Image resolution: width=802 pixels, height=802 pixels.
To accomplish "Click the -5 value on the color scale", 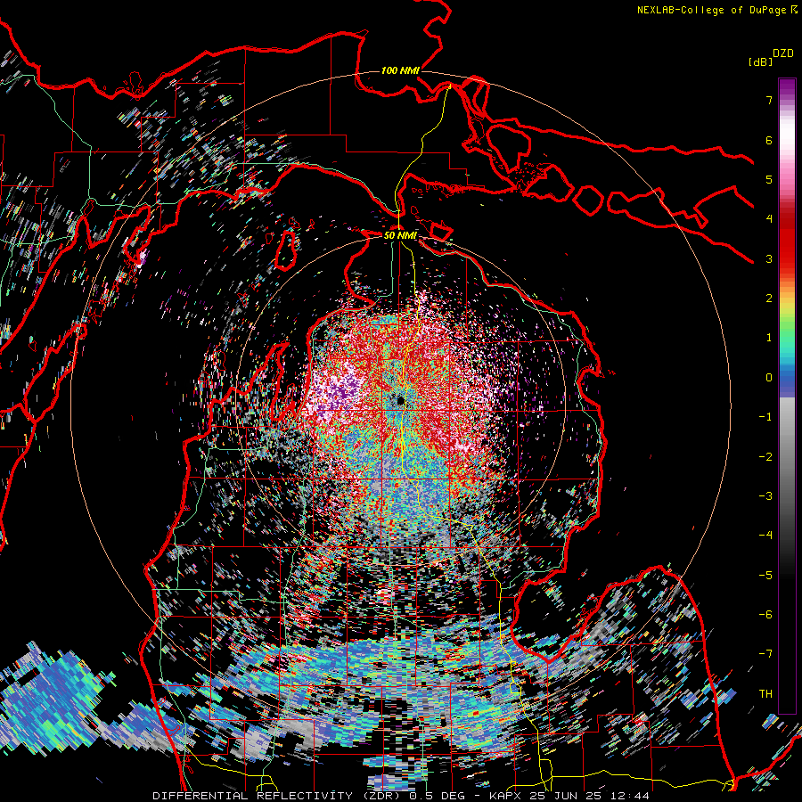I will coord(765,576).
